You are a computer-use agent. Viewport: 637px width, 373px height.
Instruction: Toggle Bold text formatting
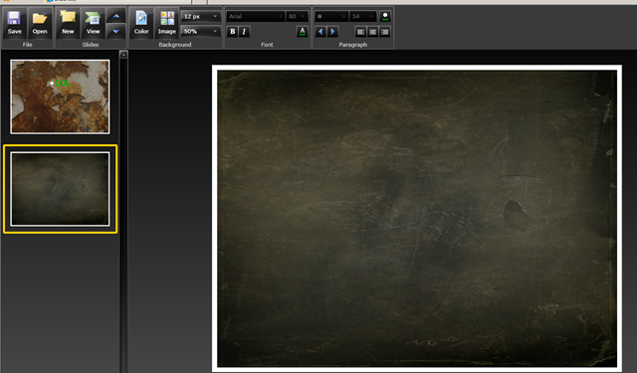(x=232, y=32)
